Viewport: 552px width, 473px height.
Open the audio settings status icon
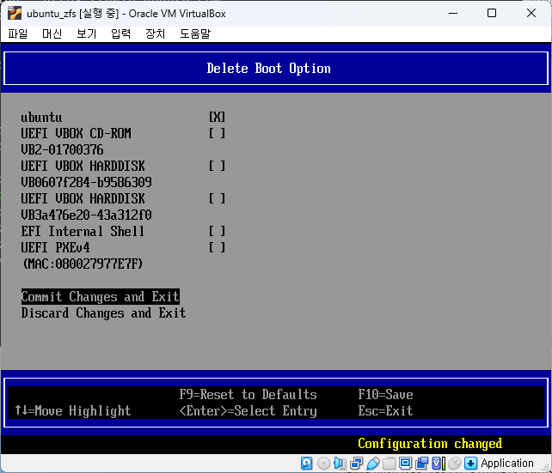[340, 464]
